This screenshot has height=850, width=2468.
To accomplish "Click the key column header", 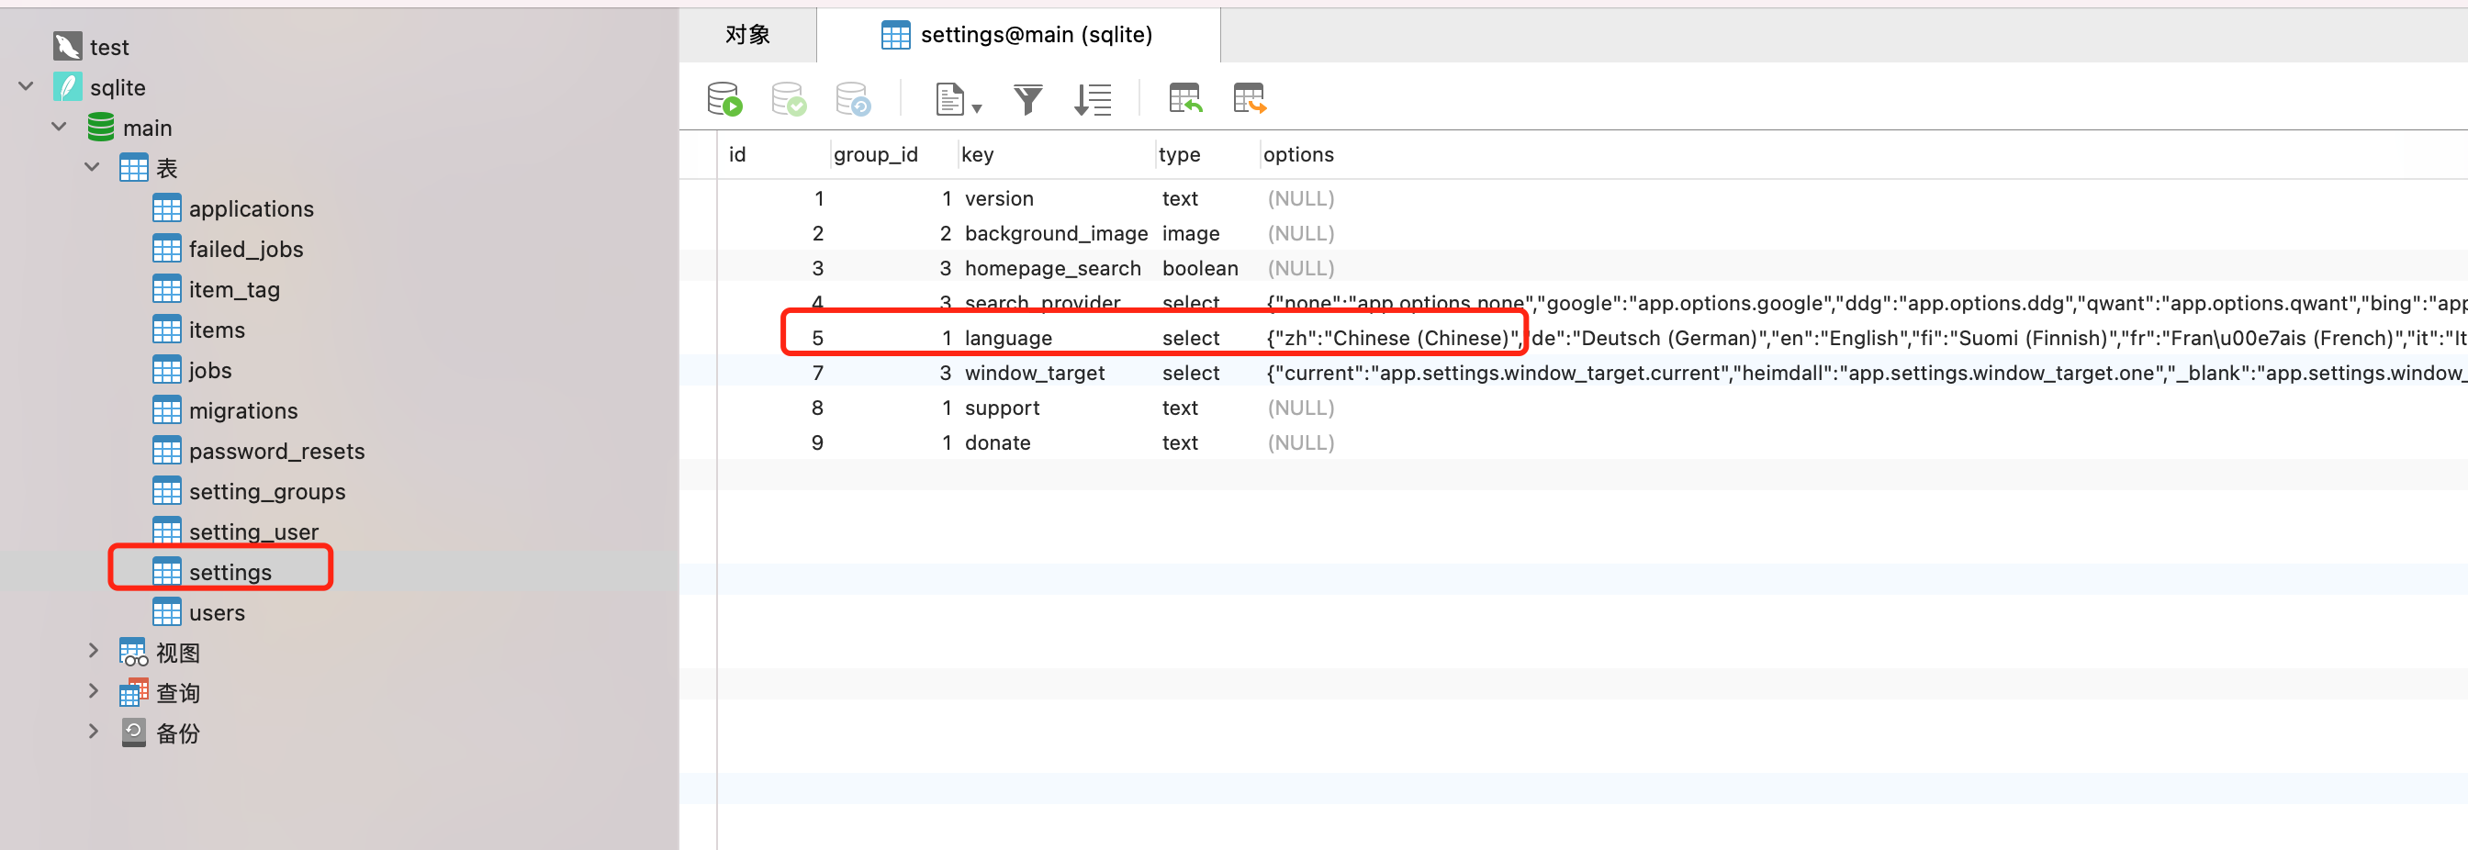I will (1056, 154).
